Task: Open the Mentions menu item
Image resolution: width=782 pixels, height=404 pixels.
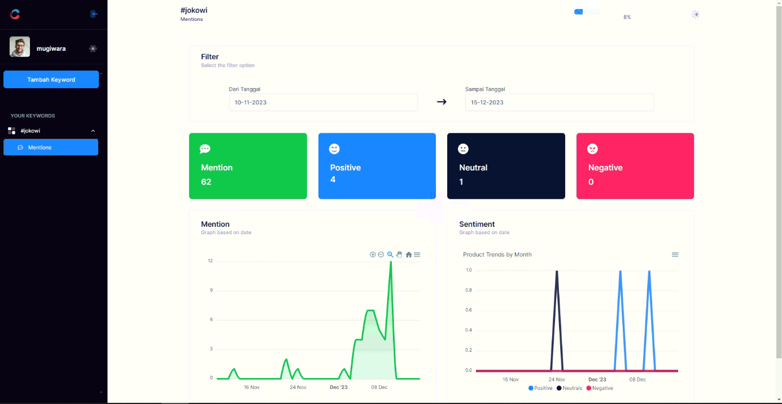Action: 51,147
